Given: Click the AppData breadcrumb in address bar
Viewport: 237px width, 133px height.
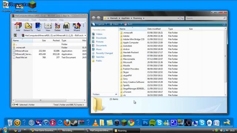Looking at the screenshot, I should click(125, 18).
